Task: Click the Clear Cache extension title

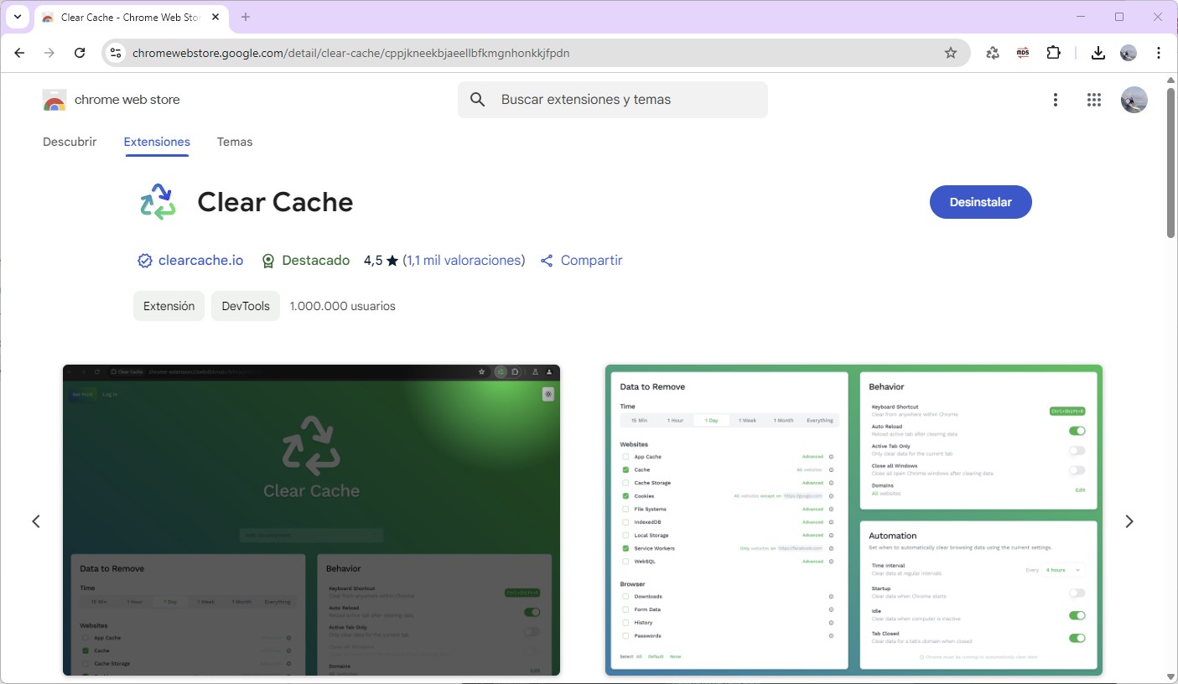Action: [275, 202]
